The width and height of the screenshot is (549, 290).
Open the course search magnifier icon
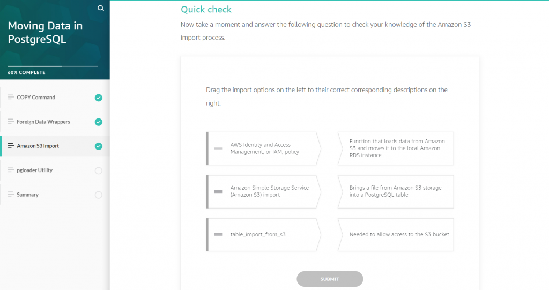(x=100, y=8)
